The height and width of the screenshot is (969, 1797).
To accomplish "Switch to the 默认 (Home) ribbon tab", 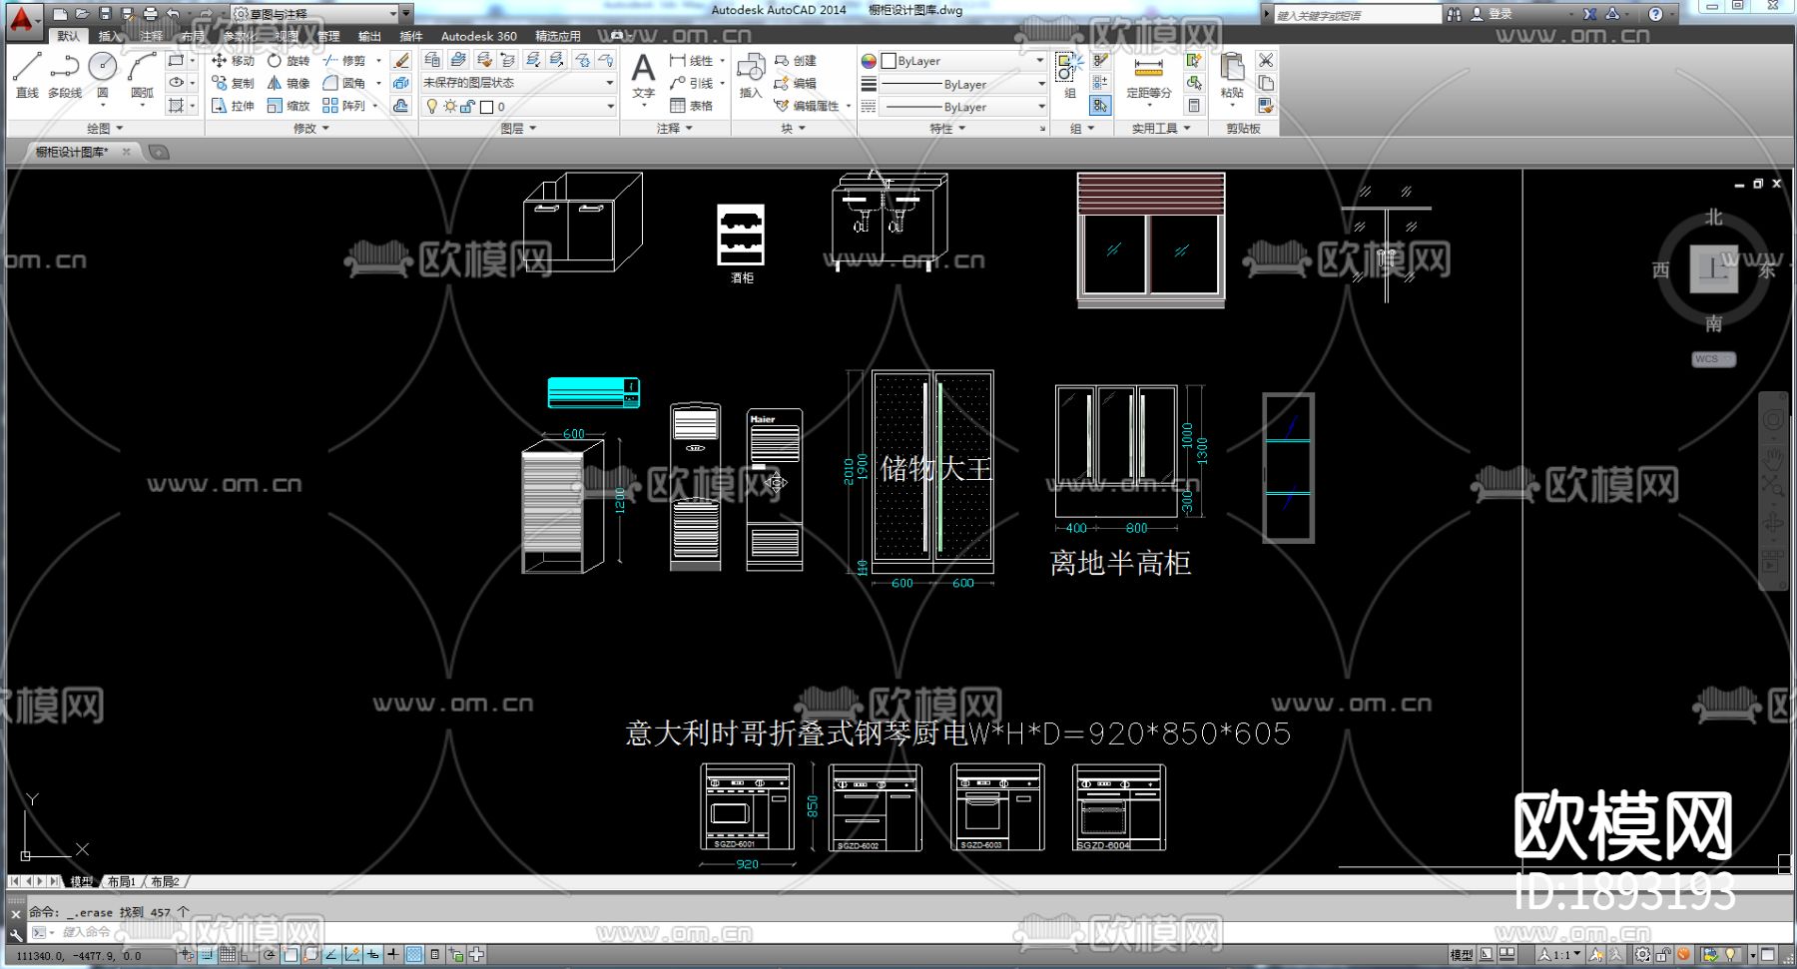I will click(68, 36).
